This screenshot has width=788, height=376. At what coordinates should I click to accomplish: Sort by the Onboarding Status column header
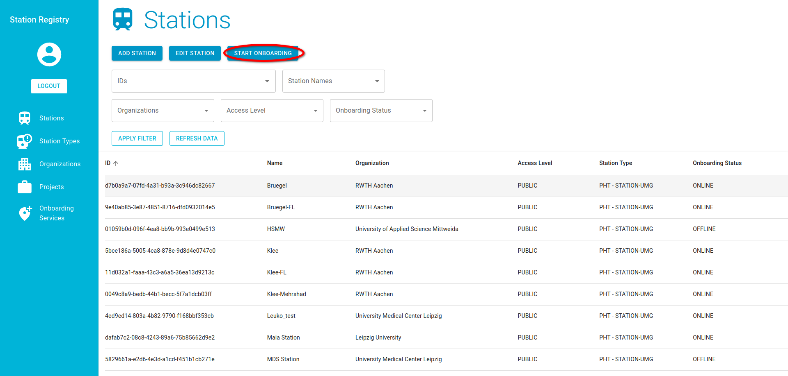tap(717, 163)
